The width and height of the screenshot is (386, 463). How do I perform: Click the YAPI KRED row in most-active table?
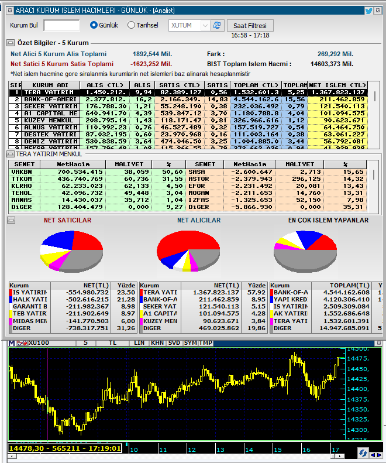(326, 300)
